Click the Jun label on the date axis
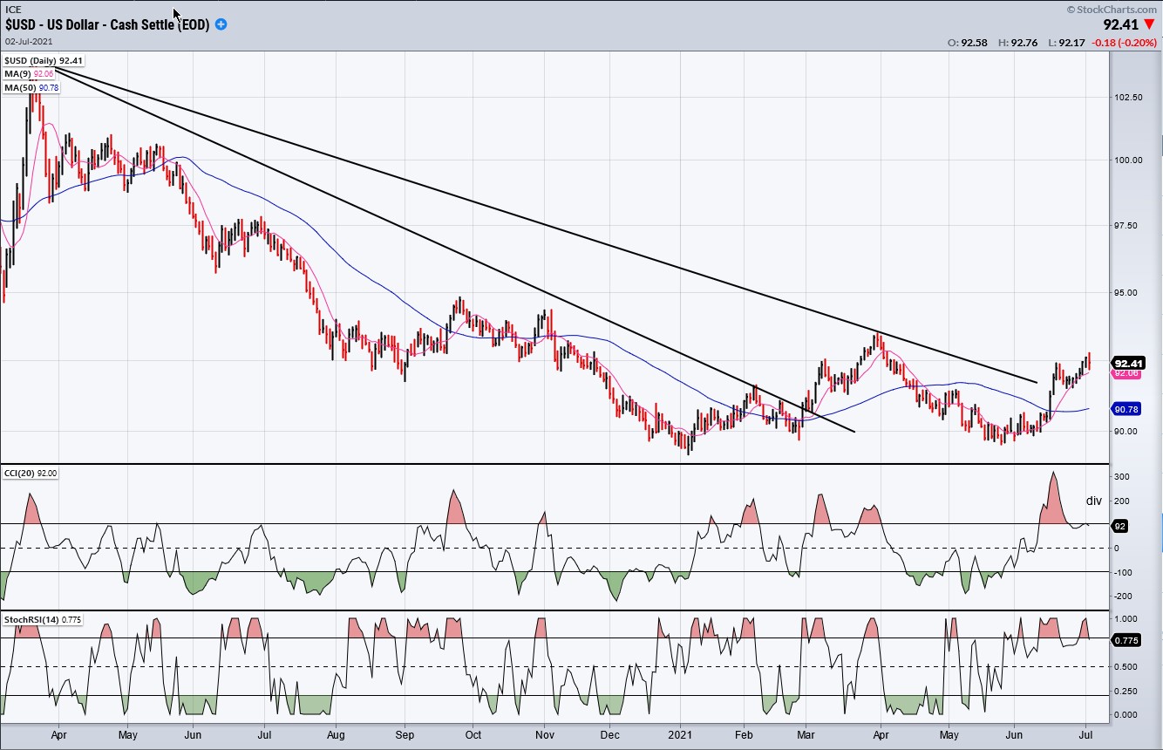Screen dimensions: 1163x750 click(x=193, y=736)
